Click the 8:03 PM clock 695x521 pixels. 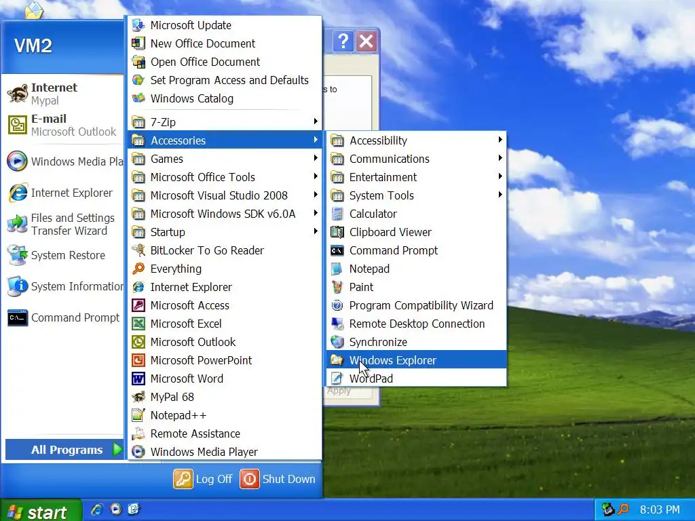[x=660, y=509]
